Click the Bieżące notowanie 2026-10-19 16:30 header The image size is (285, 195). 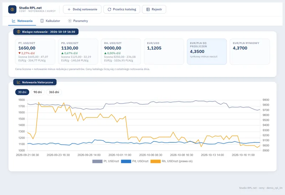pyautogui.click(x=46, y=32)
